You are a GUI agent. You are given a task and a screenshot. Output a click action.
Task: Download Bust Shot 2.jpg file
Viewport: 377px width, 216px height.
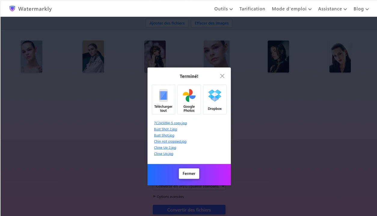165,129
